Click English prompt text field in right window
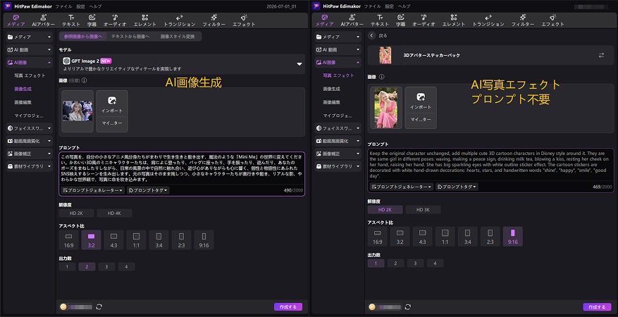The height and width of the screenshot is (317, 618). (x=490, y=165)
